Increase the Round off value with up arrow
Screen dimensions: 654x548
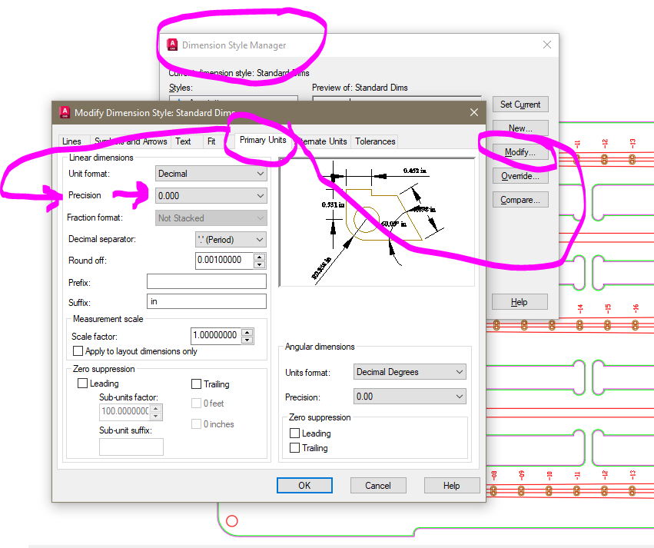pos(260,257)
